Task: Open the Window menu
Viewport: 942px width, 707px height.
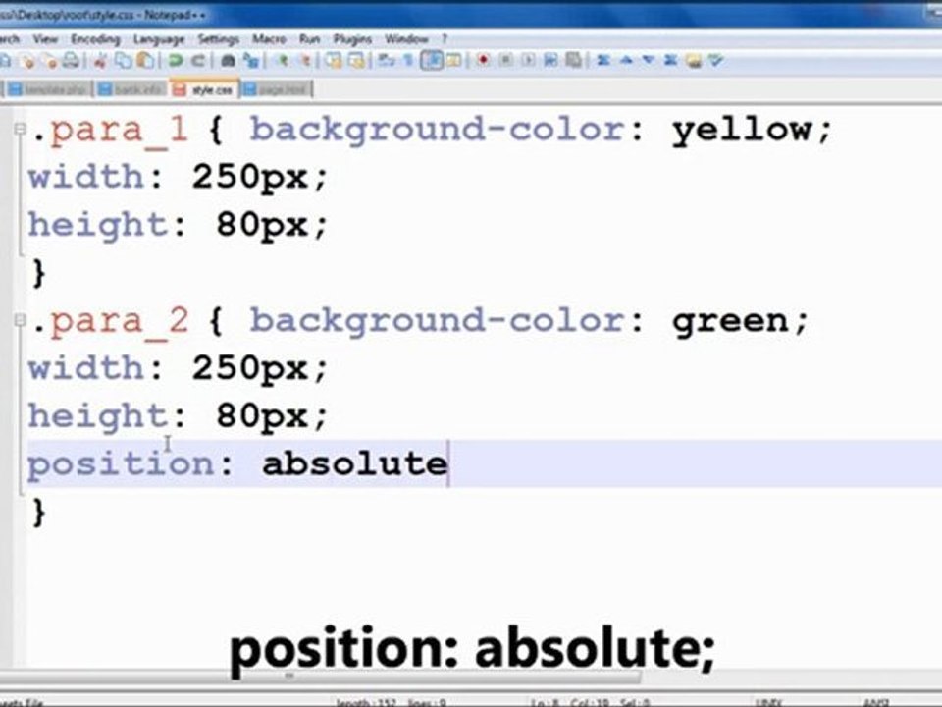Action: 406,39
